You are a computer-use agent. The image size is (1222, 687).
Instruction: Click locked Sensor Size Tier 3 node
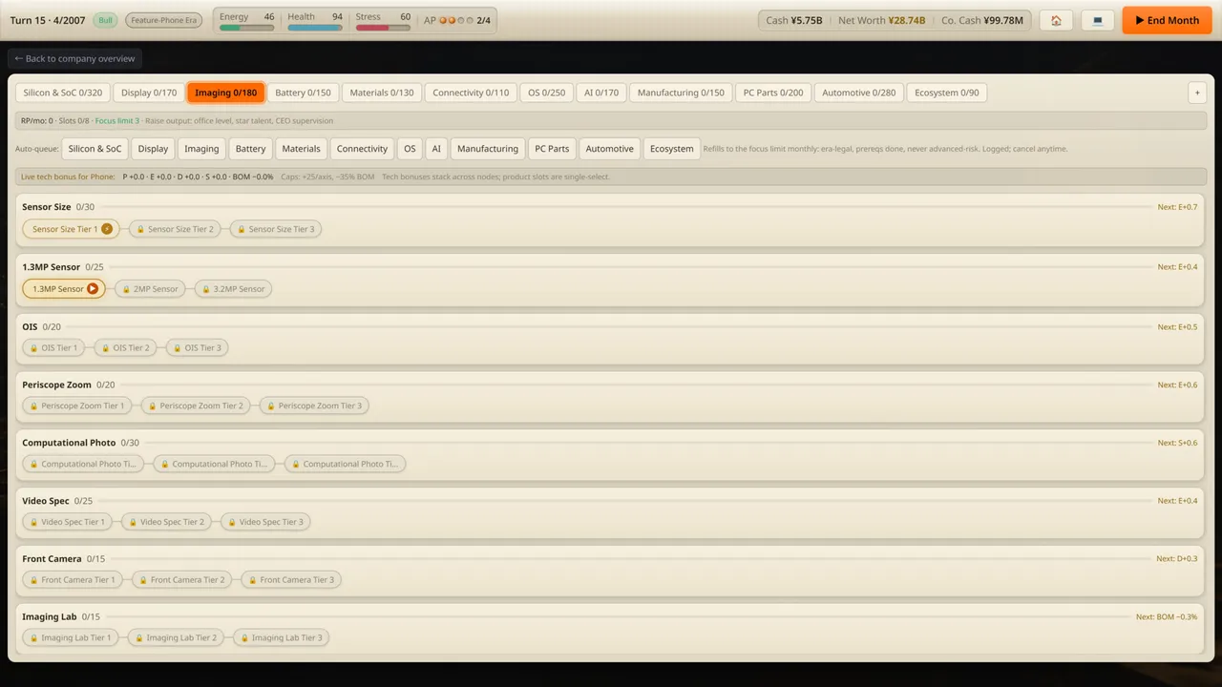point(275,229)
